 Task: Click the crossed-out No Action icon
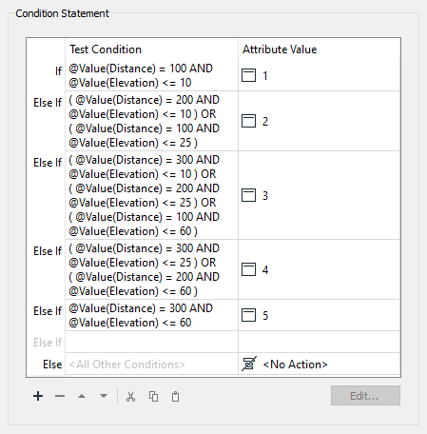(249, 364)
